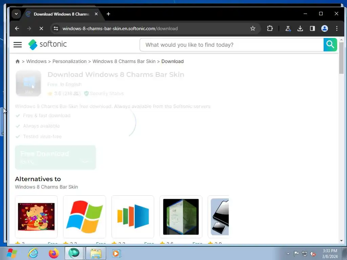
Task: Open the muted volume tray icon
Action: tap(313, 254)
